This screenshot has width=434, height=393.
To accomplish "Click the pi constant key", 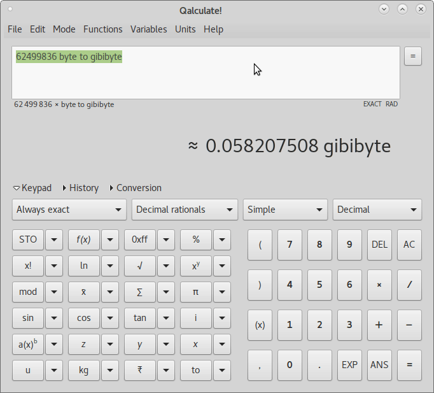I will (195, 292).
